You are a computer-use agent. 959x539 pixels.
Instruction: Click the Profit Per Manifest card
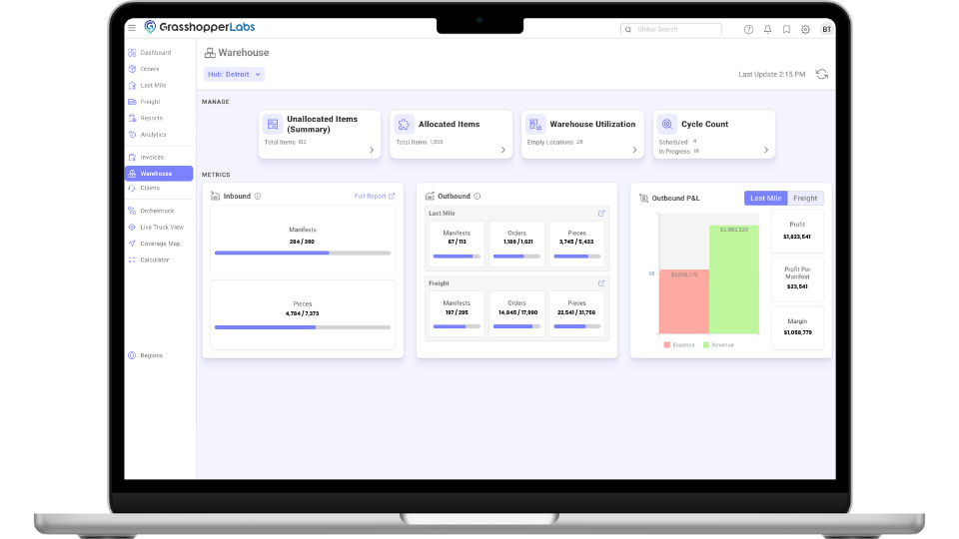(x=797, y=279)
